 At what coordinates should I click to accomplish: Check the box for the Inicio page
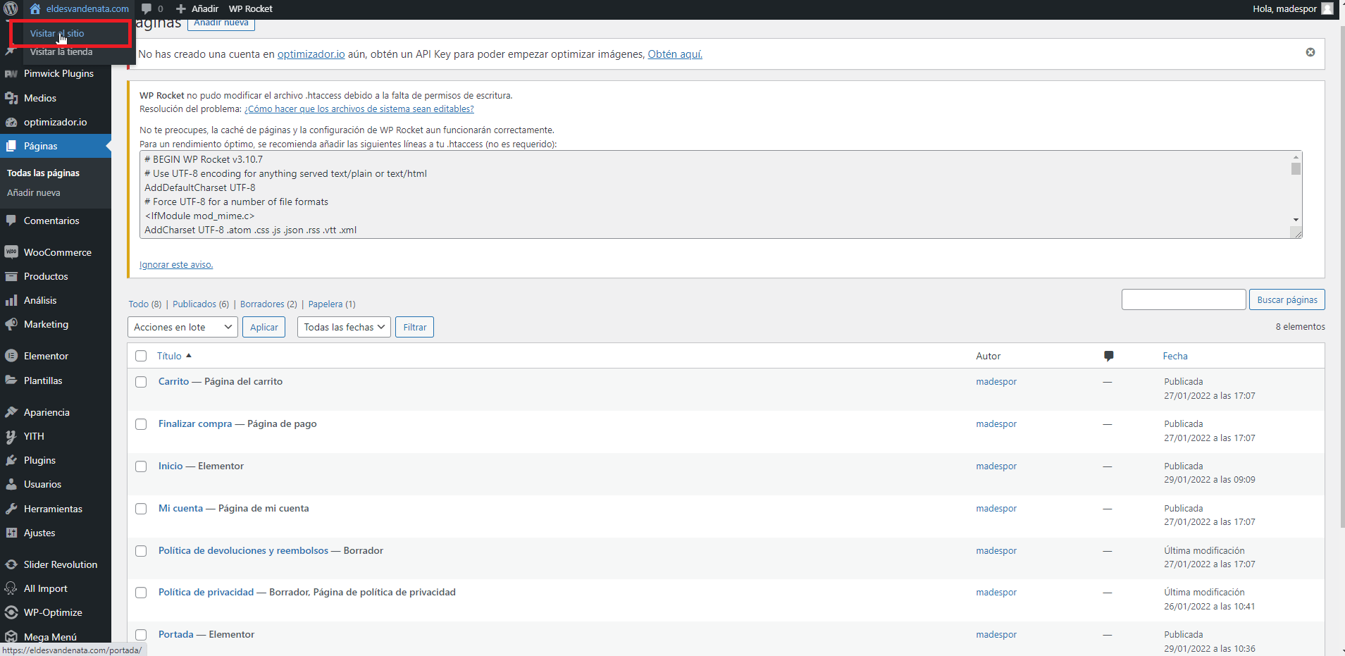(x=141, y=466)
